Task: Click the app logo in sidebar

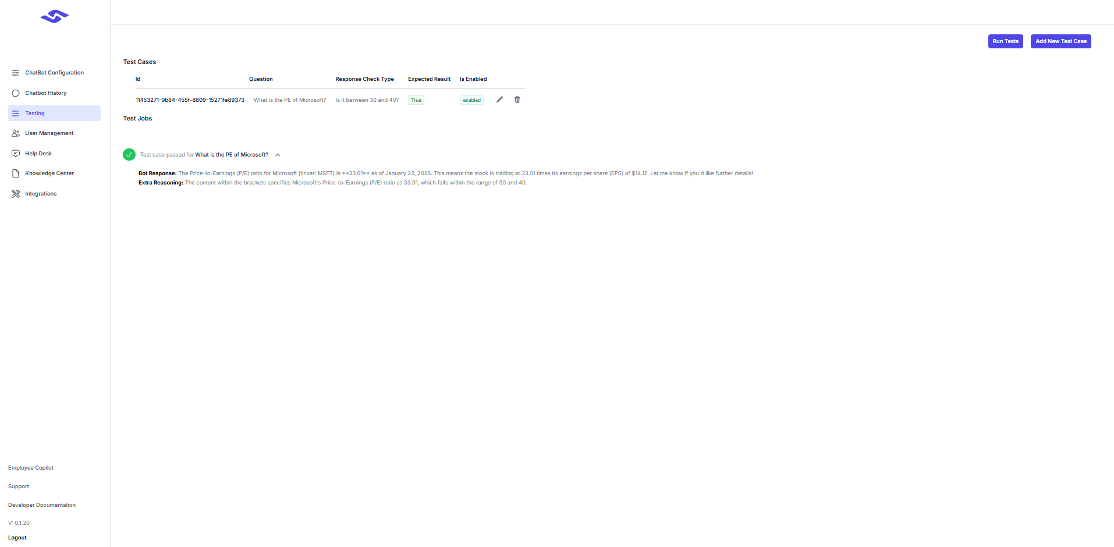Action: [x=55, y=17]
